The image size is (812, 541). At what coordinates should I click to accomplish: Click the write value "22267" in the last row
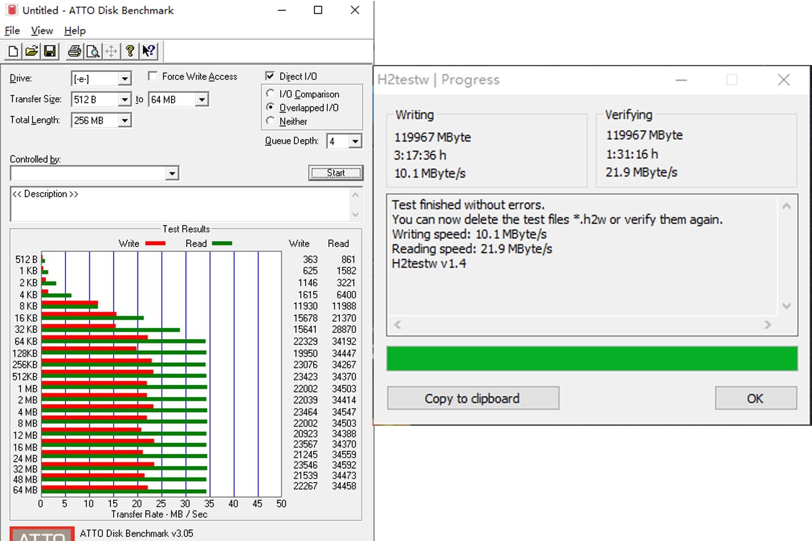tap(306, 486)
